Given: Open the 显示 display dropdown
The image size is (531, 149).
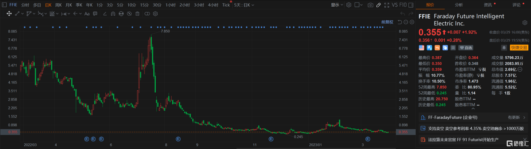Looking at the screenshot, I should [337, 5].
